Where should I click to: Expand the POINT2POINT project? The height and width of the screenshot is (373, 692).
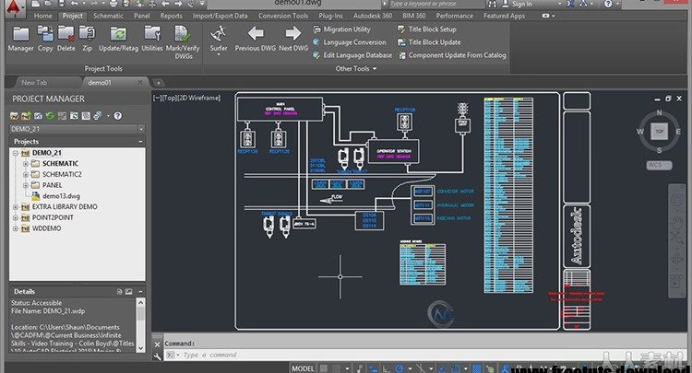(x=16, y=217)
